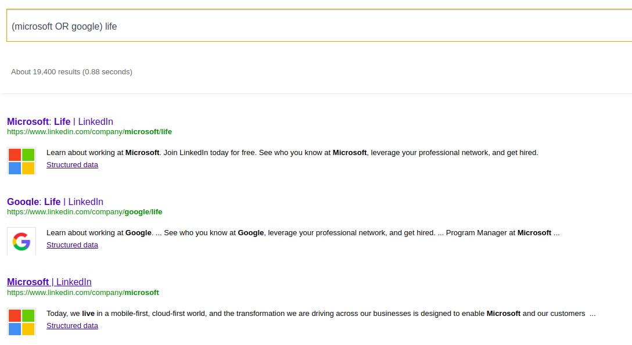Click the "Learn about working at Google" snippet
The height and width of the screenshot is (345, 632).
point(99,233)
